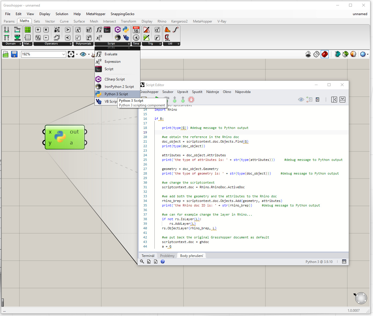
Task: Open the Solution menu
Action: [62, 14]
